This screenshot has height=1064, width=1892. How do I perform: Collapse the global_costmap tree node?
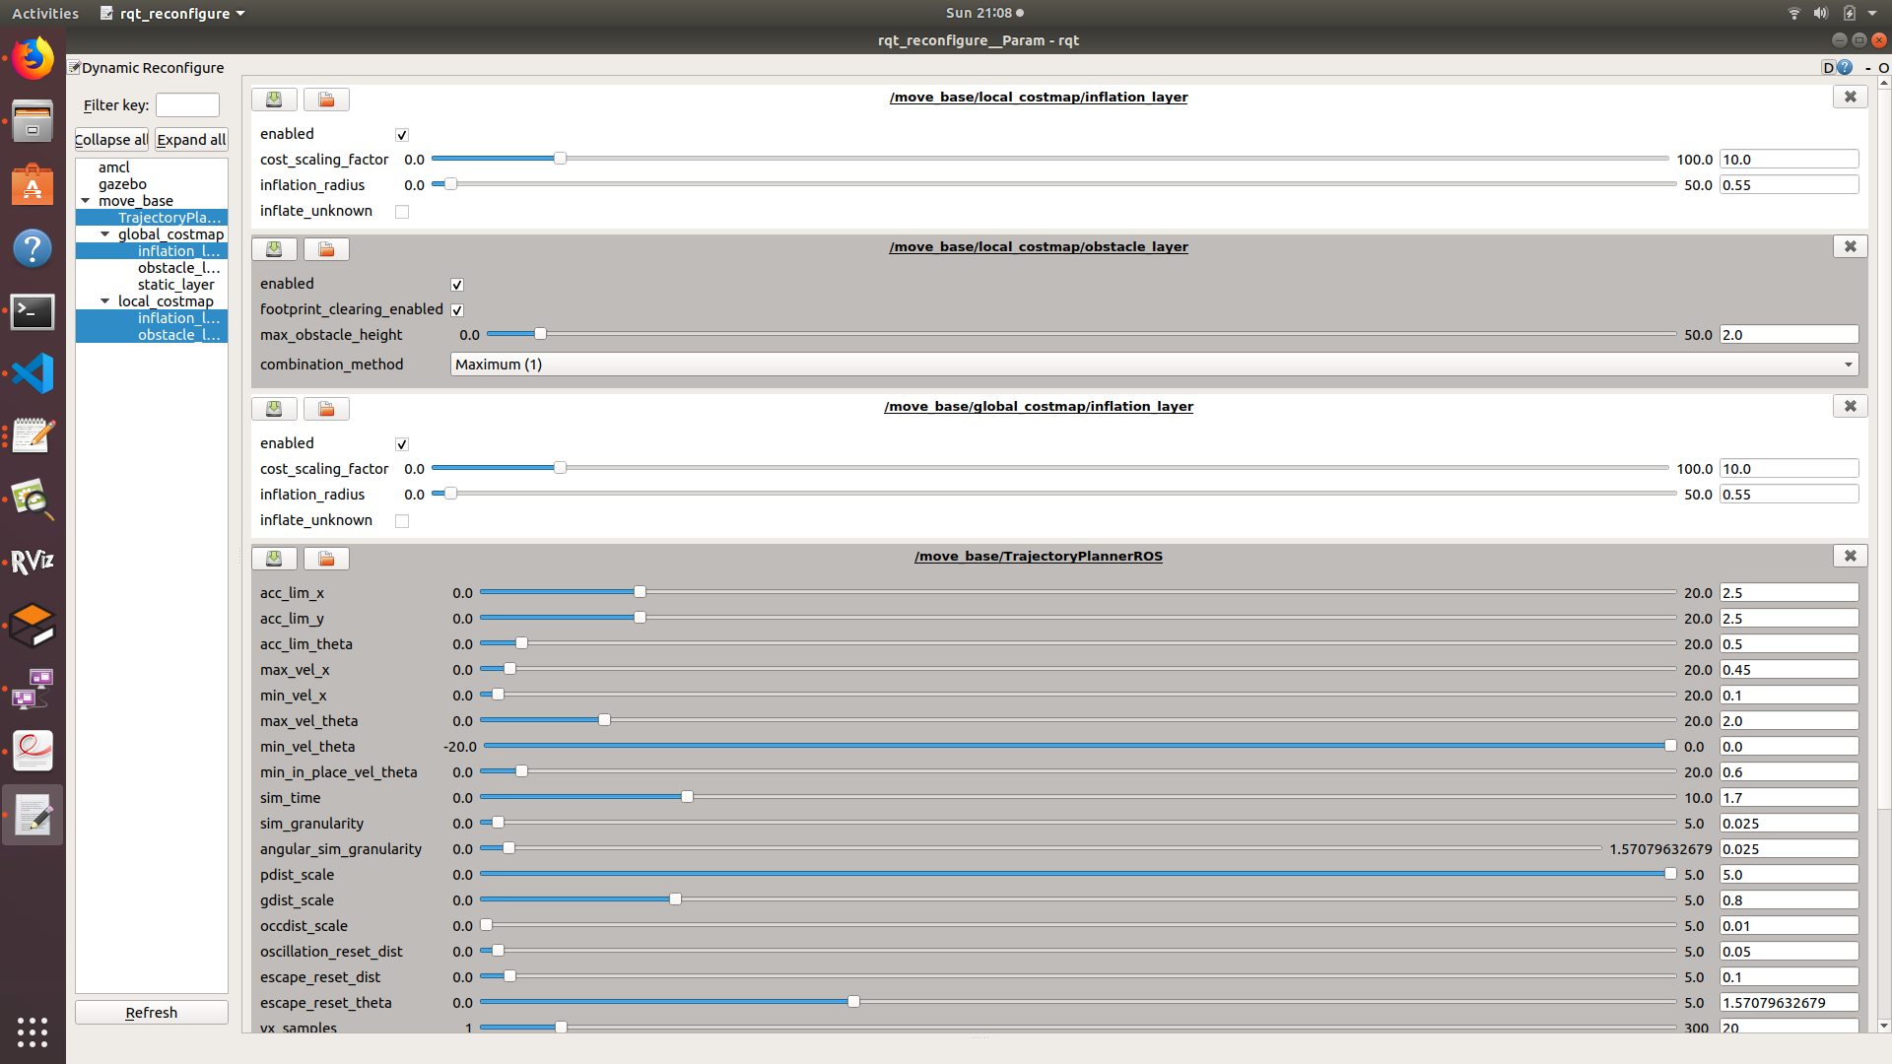[x=105, y=234]
